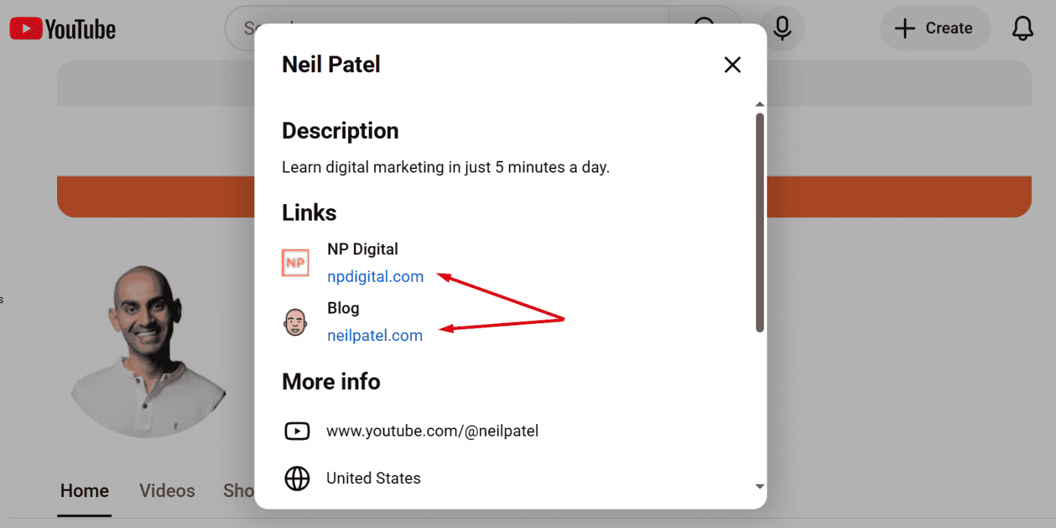Click the NP Digital logo icon
This screenshot has width=1056, height=528.
pyautogui.click(x=296, y=263)
